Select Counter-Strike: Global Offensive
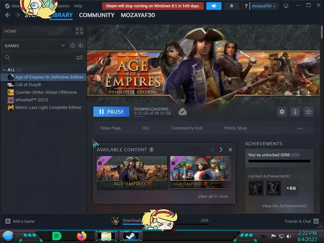This screenshot has height=243, width=324. (43, 92)
